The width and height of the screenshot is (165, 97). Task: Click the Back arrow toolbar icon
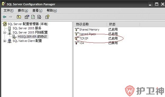[x=4, y=17]
